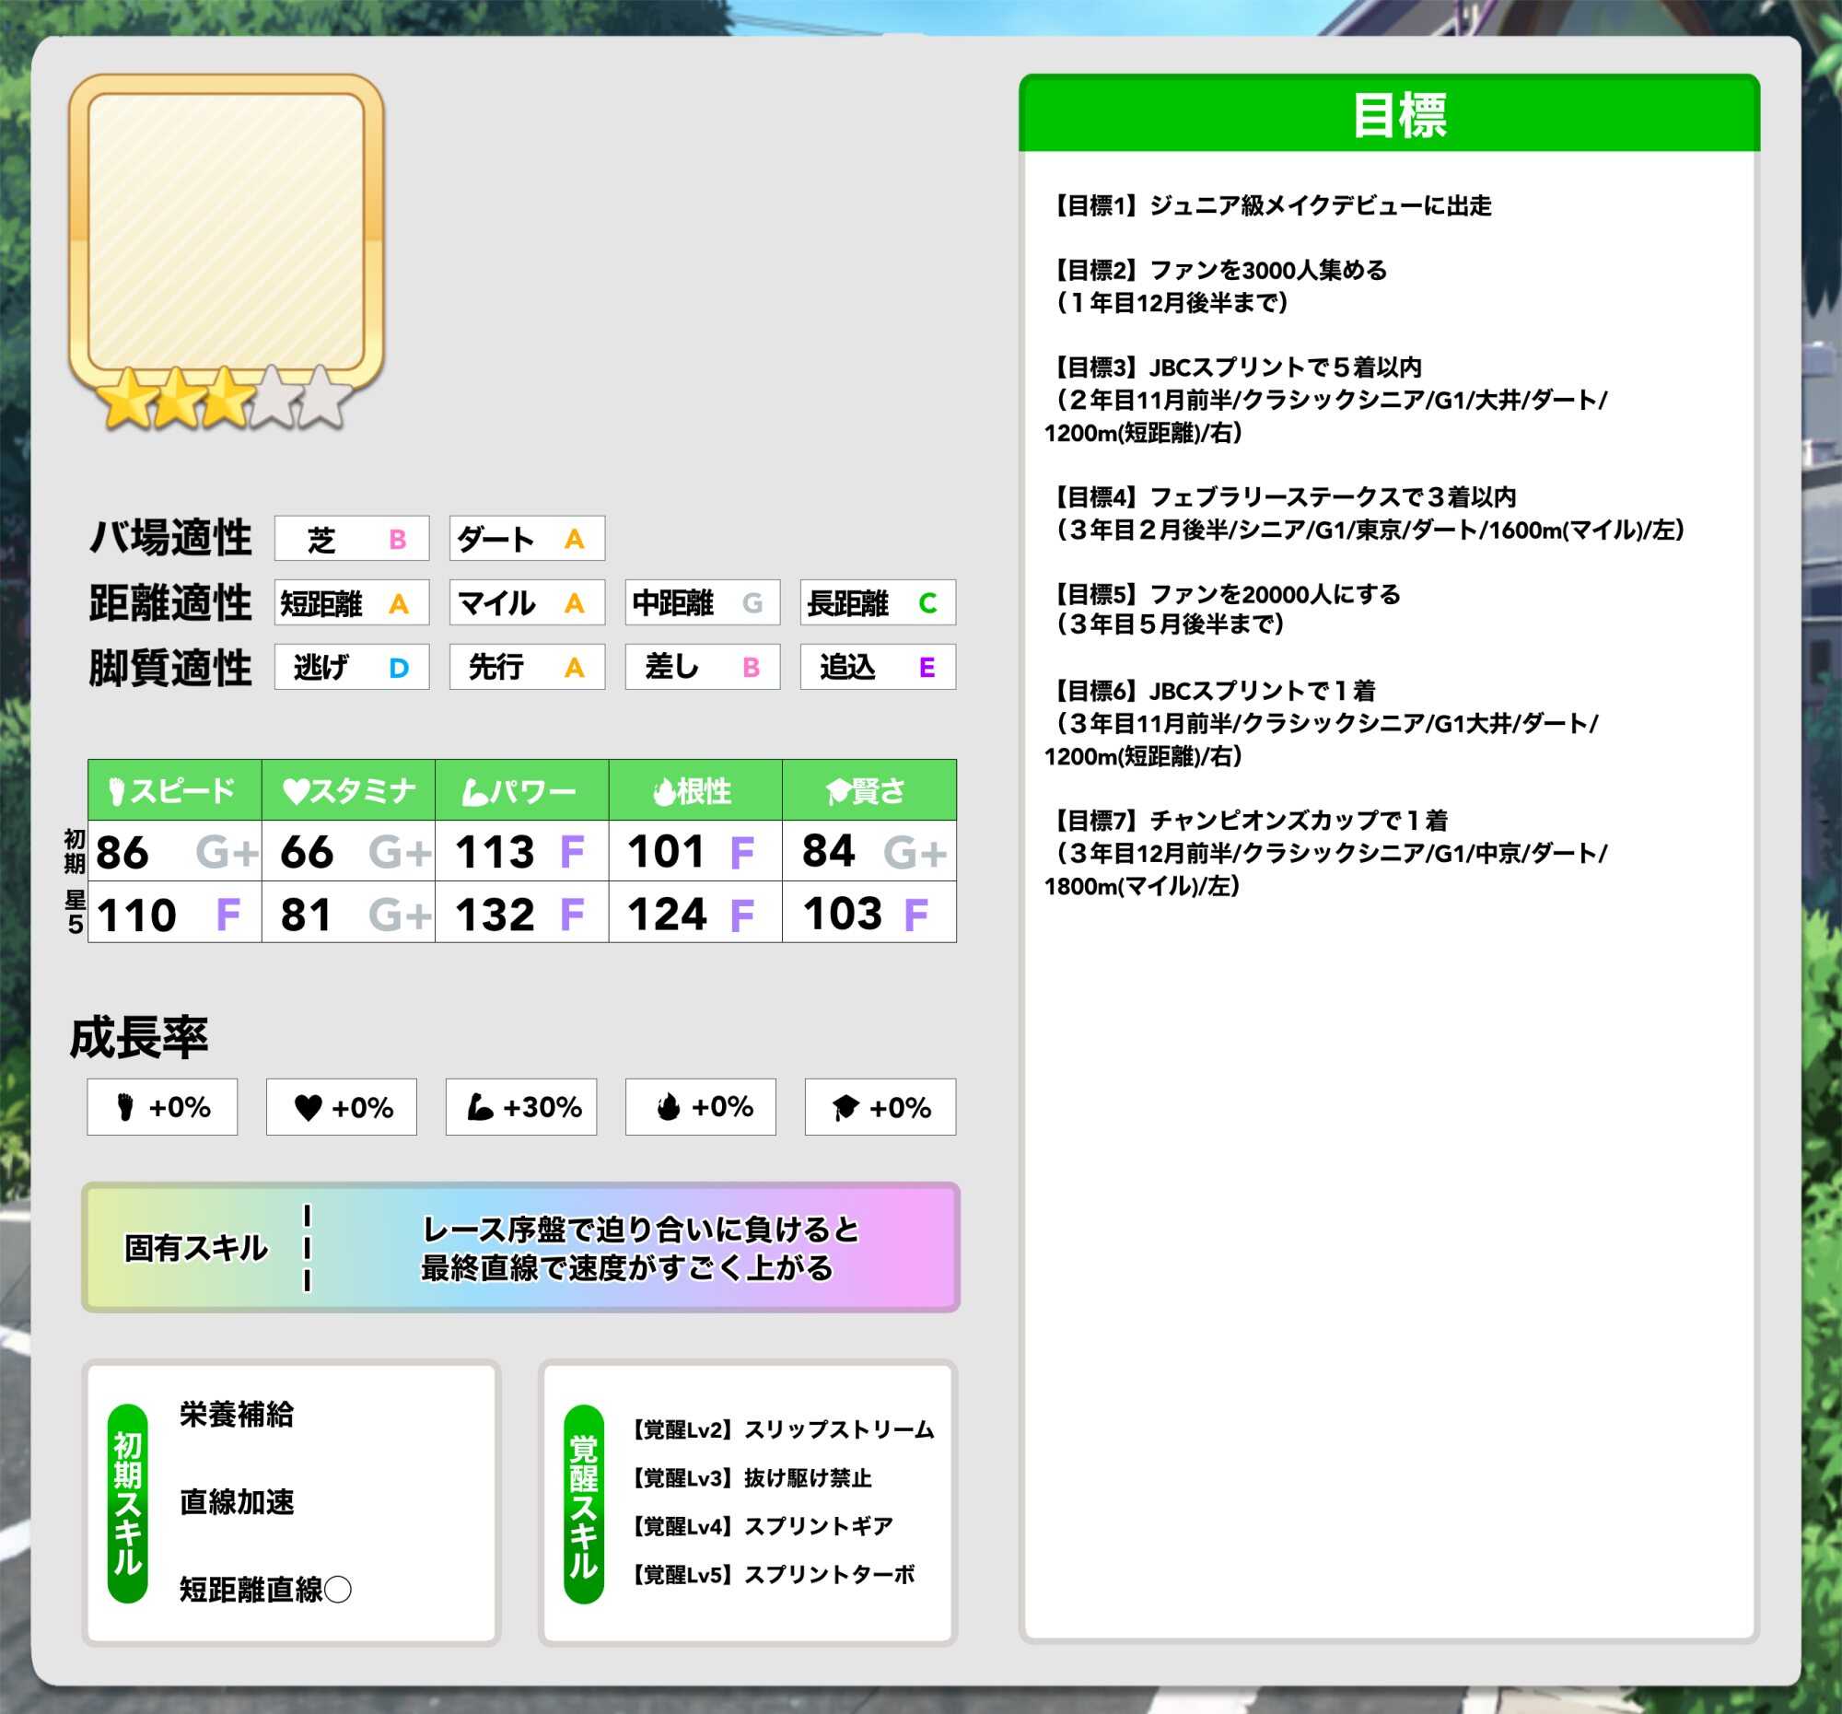Click 覚醒Lv3 抜け駆け禁止 skill
This screenshot has height=1714, width=1842.
(x=751, y=1477)
